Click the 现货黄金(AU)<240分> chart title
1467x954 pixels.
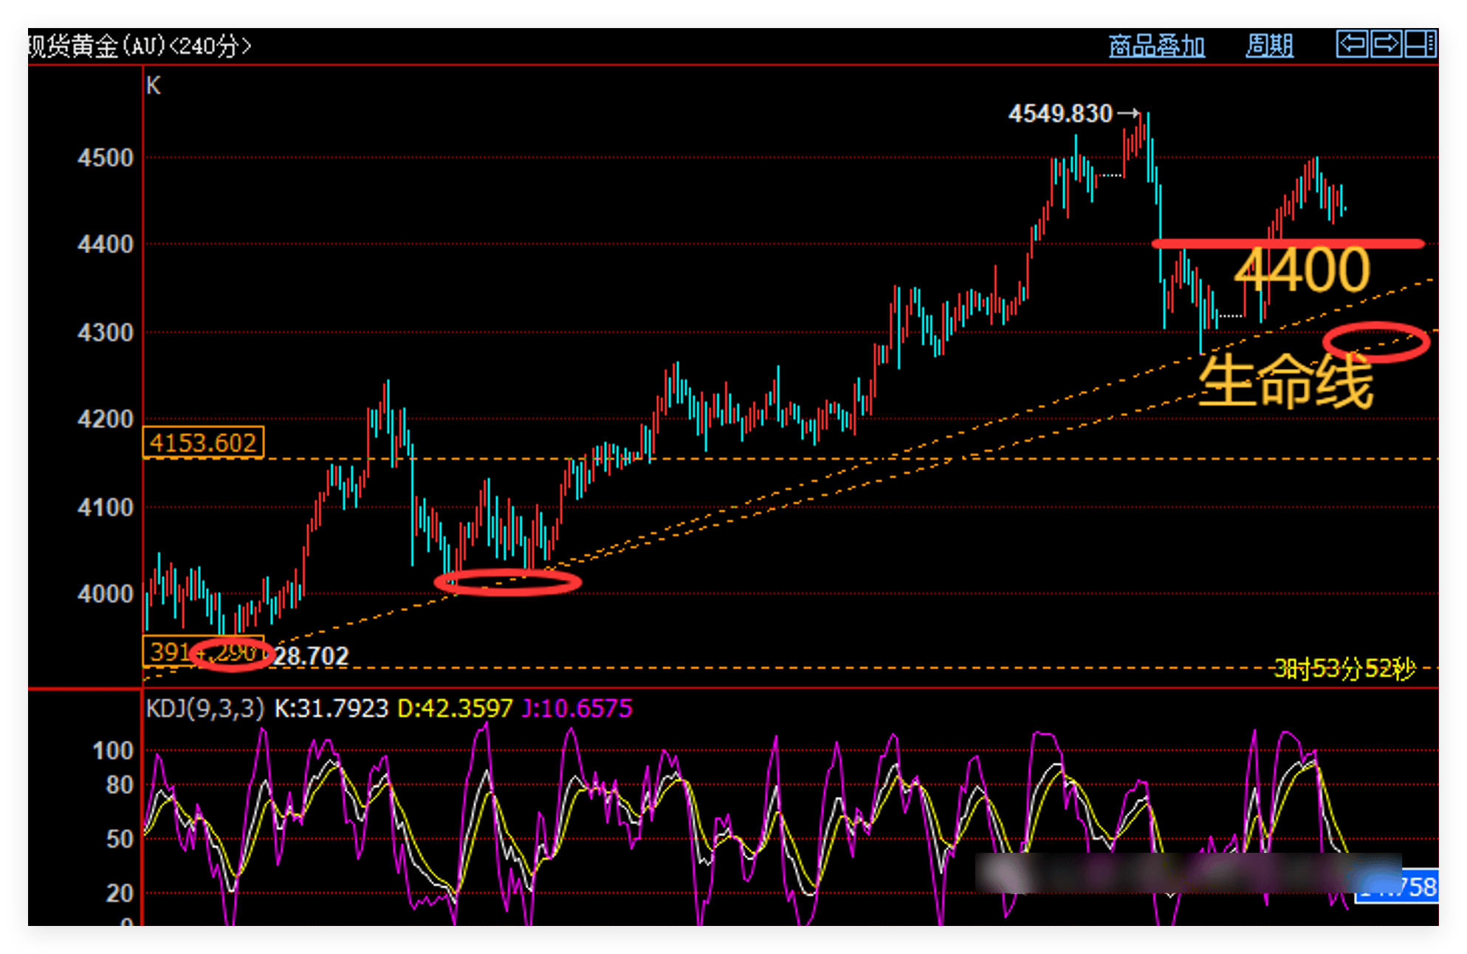tap(140, 46)
